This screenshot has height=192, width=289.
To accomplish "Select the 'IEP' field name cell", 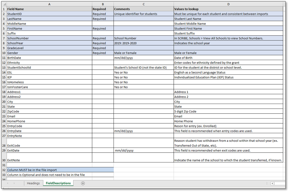I will 49,77.
